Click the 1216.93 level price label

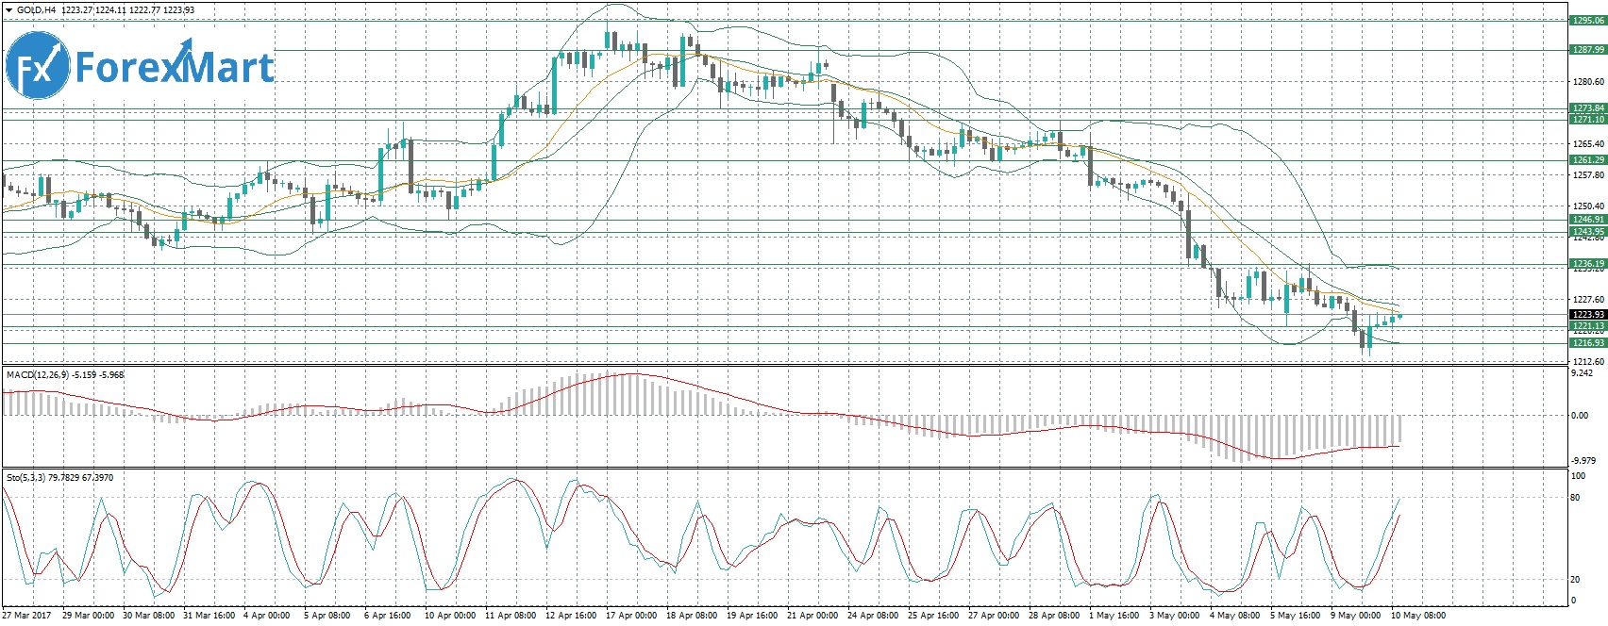[1587, 343]
